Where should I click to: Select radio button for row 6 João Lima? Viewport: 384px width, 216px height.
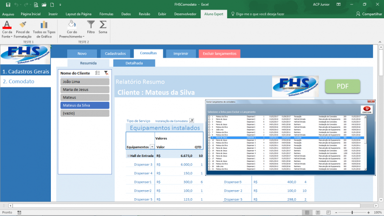pos(209,130)
